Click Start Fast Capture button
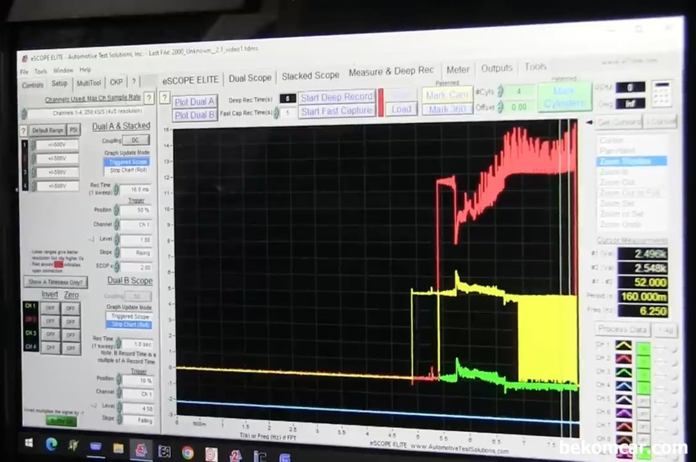The height and width of the screenshot is (462, 696). [337, 110]
